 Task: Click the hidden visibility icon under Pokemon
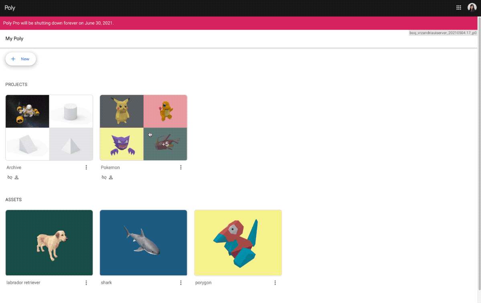(x=104, y=177)
